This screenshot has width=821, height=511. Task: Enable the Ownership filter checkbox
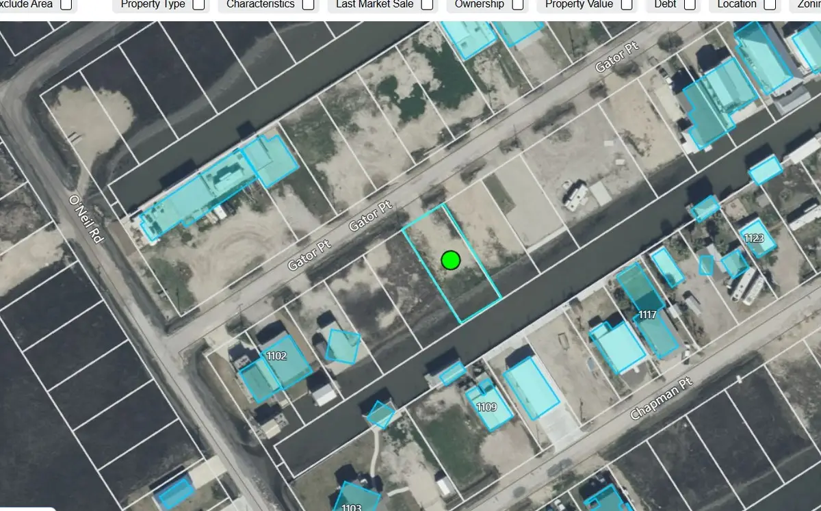coord(518,5)
